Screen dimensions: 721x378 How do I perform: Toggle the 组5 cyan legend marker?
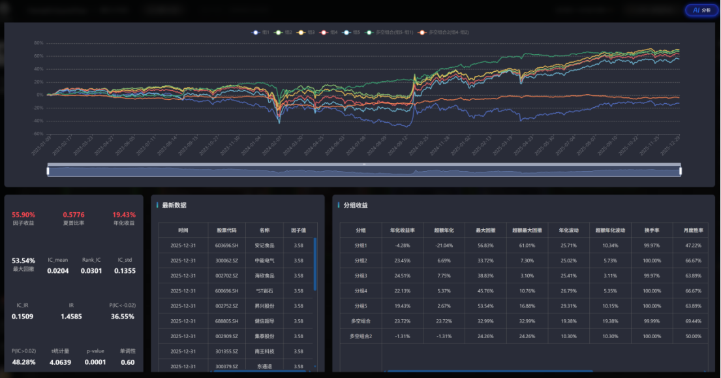click(346, 32)
